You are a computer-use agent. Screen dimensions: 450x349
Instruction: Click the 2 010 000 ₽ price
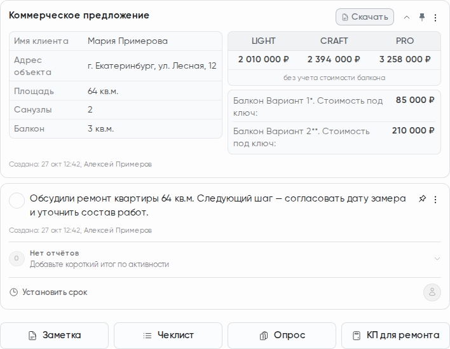[x=264, y=59]
